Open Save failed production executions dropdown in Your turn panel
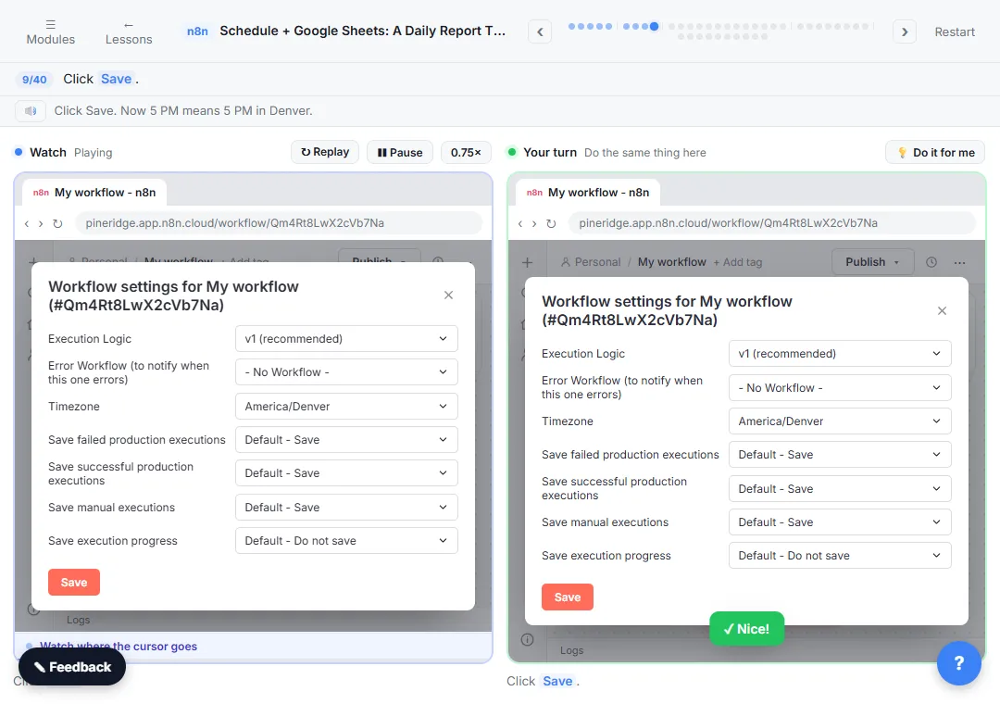 [840, 455]
